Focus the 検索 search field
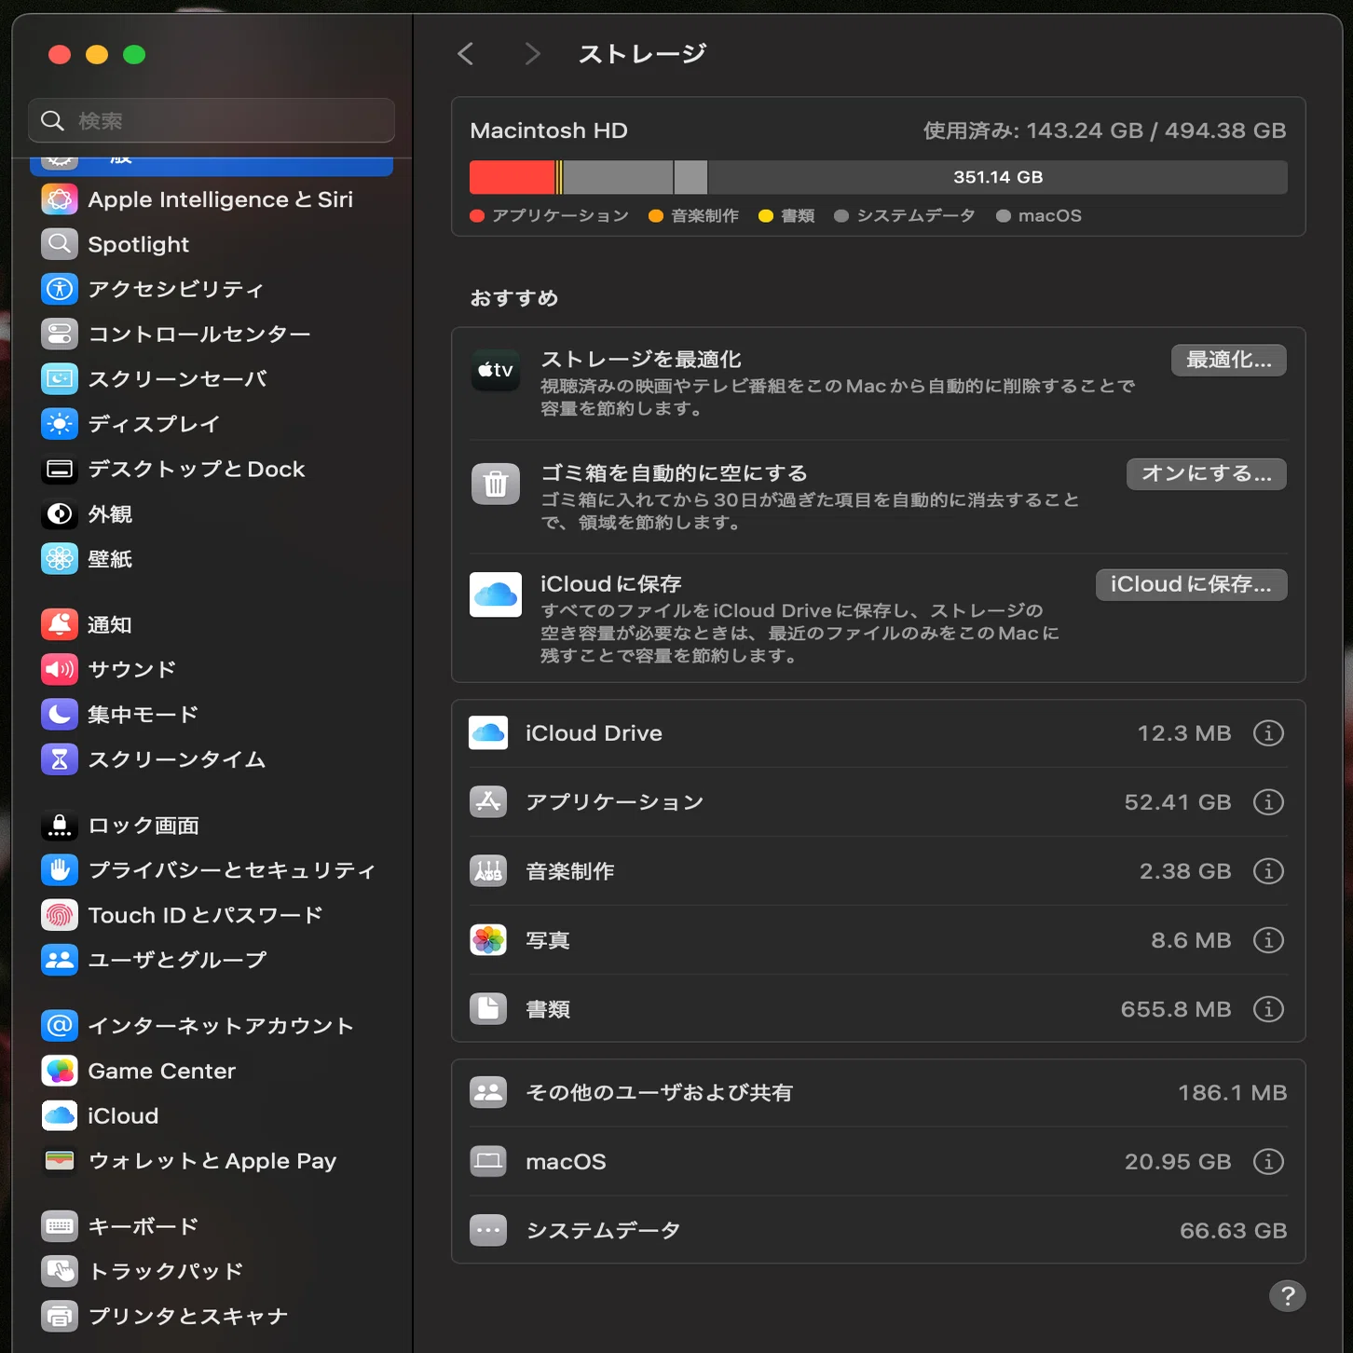Image resolution: width=1353 pixels, height=1353 pixels. (x=212, y=121)
